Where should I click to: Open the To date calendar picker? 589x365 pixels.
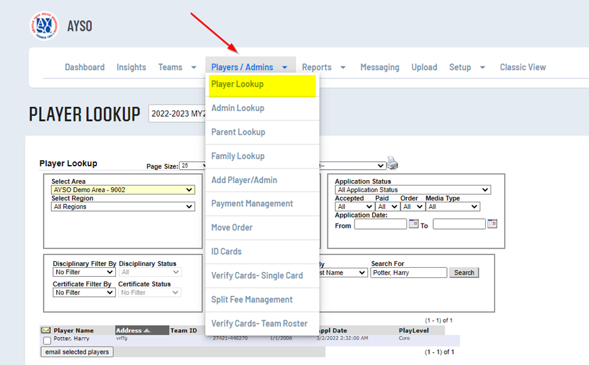coord(492,224)
